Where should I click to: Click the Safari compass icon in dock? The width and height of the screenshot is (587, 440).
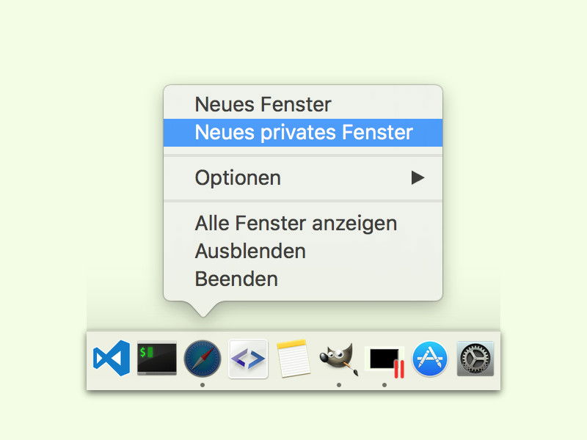[203, 359]
